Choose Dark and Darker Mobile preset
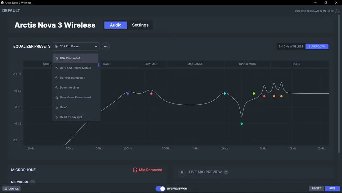342x193 pixels. [x=75, y=68]
